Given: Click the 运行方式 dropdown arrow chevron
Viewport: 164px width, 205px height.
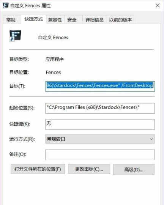Looking at the screenshot, I should [151, 139].
